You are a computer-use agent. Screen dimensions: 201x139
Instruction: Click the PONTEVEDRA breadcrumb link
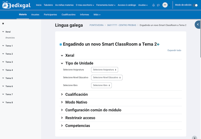coord(96,25)
